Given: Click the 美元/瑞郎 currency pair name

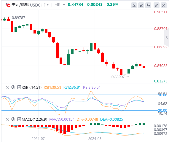Looking at the screenshot, I should [x=20, y=5].
